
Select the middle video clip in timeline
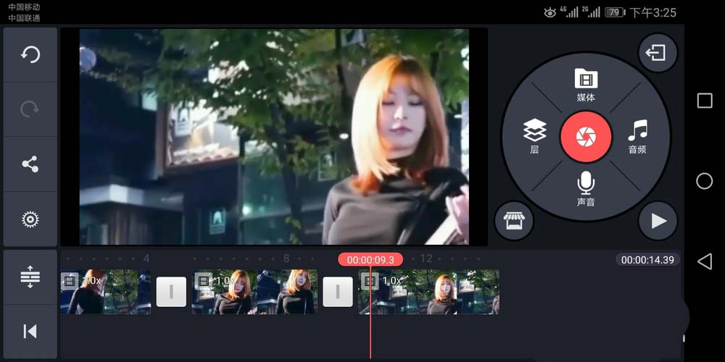(x=254, y=292)
